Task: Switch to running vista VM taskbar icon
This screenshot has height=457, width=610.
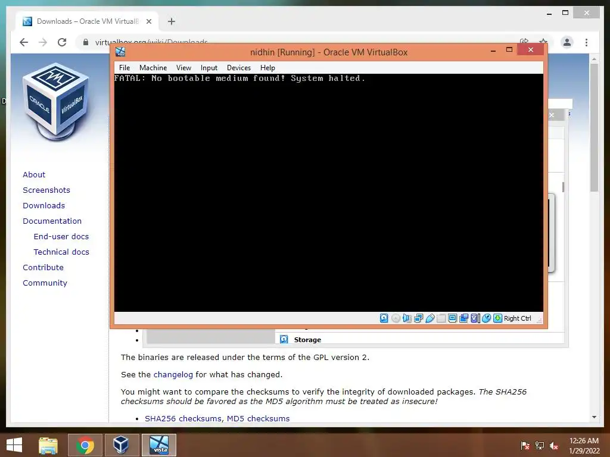Action: click(x=159, y=445)
